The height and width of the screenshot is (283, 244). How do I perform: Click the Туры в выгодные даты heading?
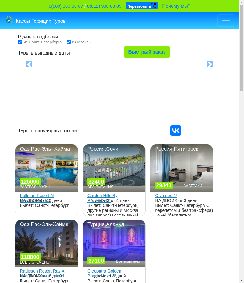44,53
